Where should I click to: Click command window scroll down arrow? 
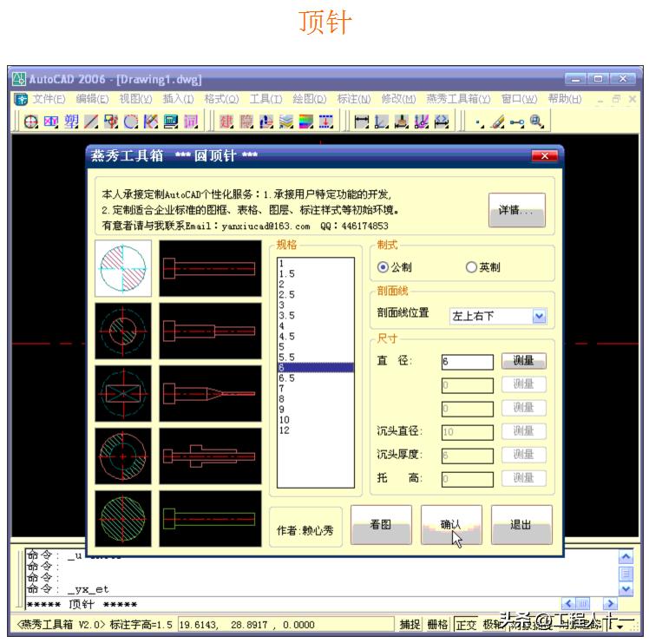point(626,589)
